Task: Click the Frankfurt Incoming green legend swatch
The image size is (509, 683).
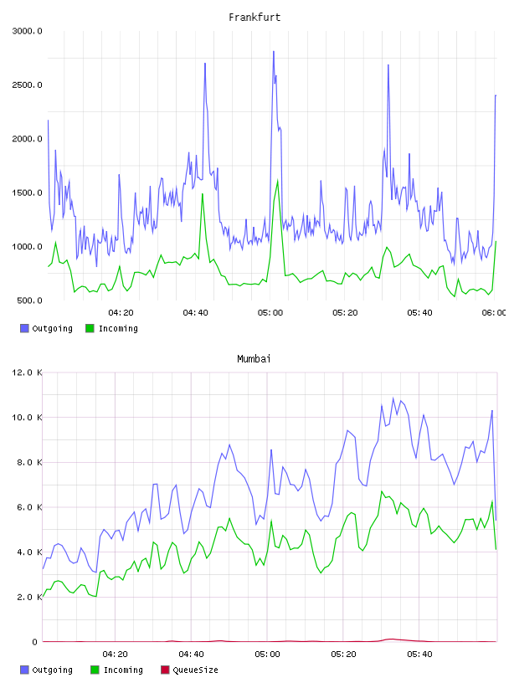Action: click(x=90, y=328)
